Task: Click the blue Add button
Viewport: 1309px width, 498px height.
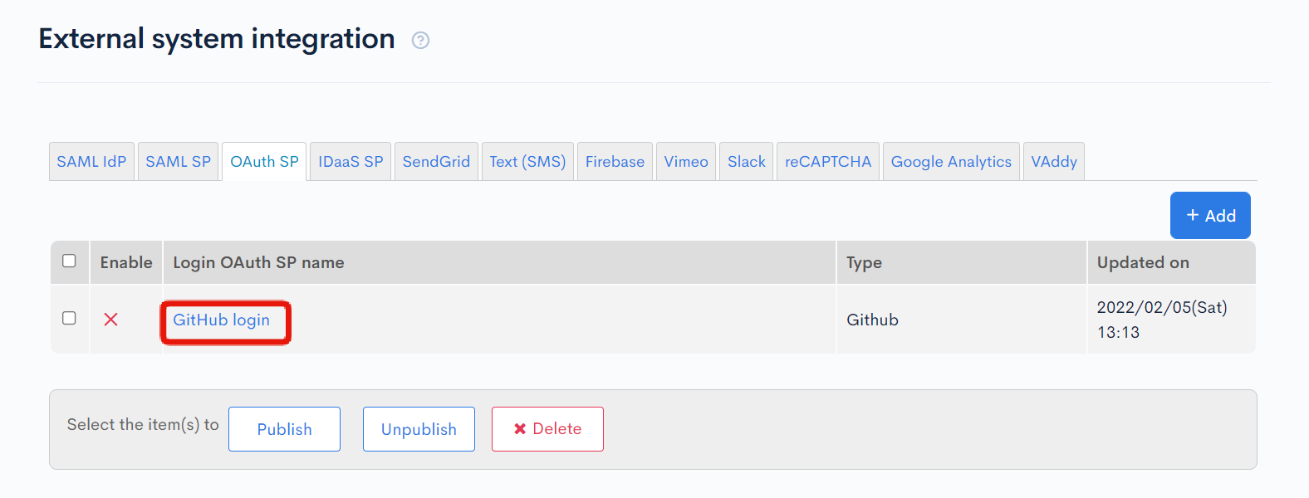Action: 1210,216
